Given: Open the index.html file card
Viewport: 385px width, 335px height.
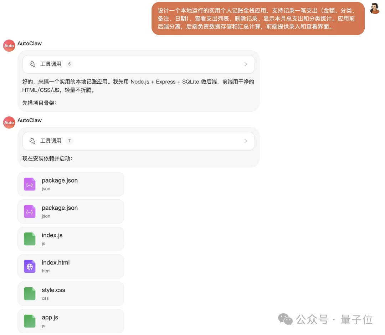Looking at the screenshot, I should (x=71, y=266).
